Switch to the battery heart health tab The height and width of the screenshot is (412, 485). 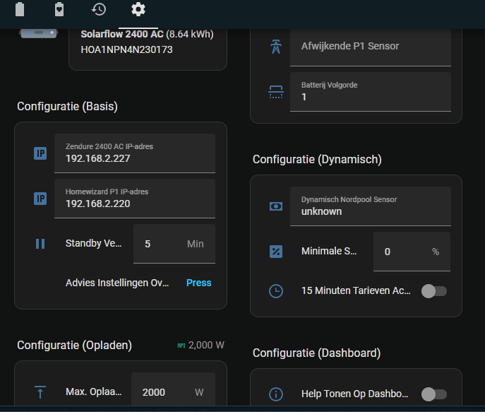59,9
